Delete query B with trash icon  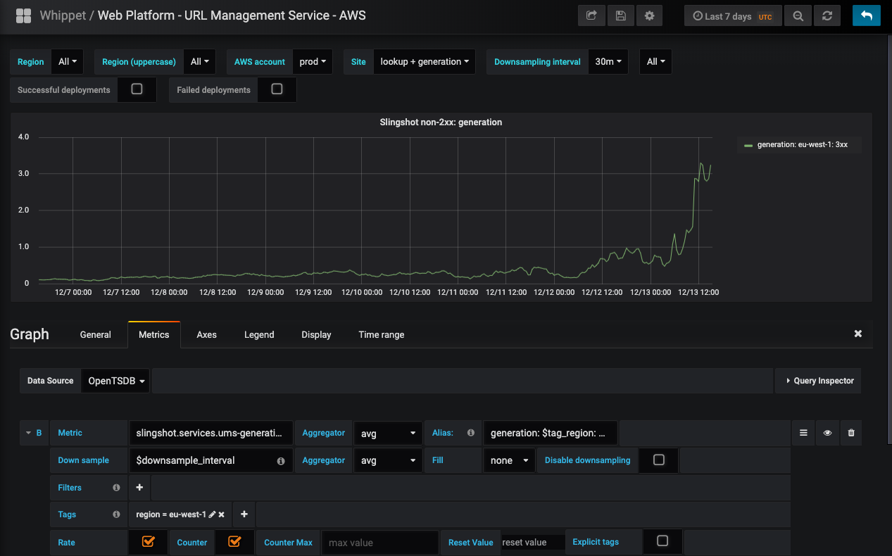click(x=850, y=433)
